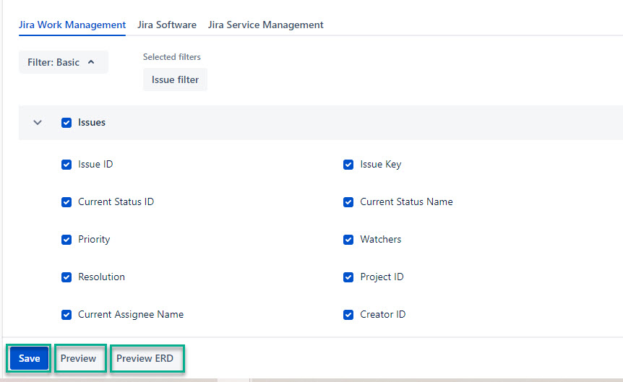Uncheck Current Status Name field

click(x=348, y=202)
